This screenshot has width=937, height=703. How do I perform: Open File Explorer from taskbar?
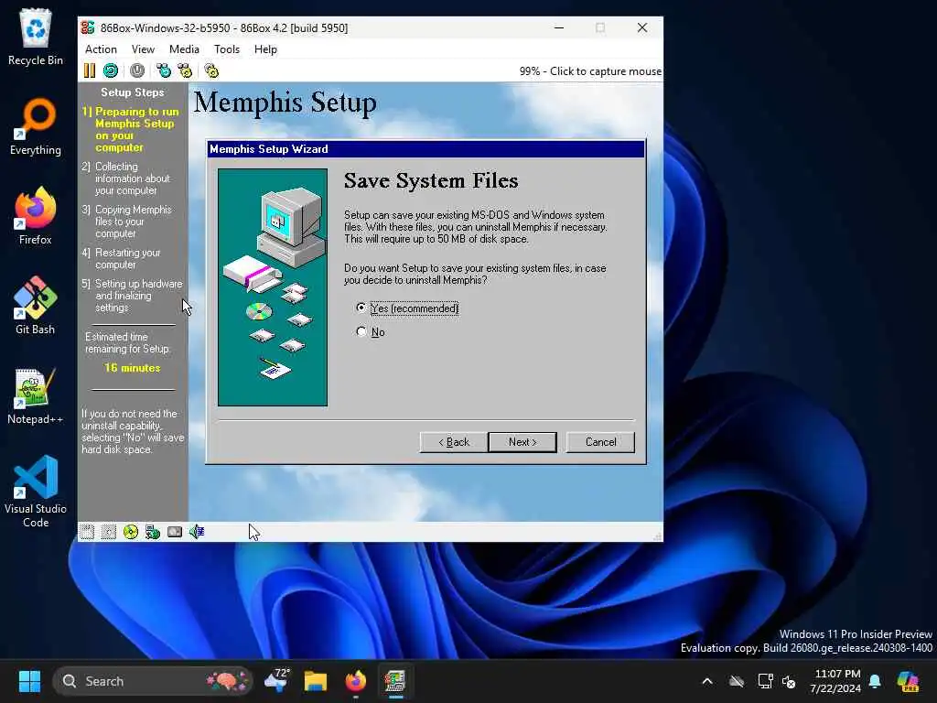point(316,681)
